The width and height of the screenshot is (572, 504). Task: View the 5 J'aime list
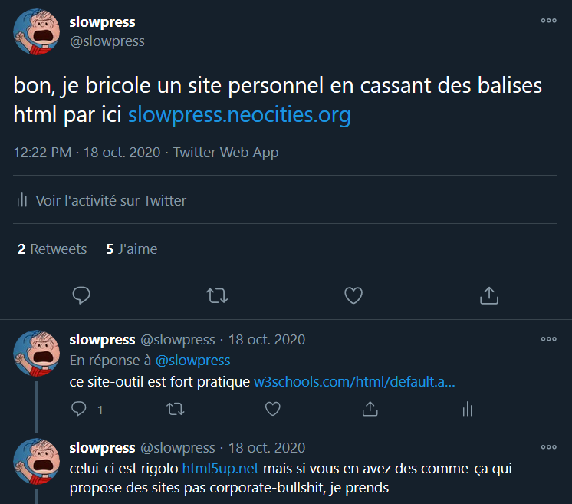131,249
